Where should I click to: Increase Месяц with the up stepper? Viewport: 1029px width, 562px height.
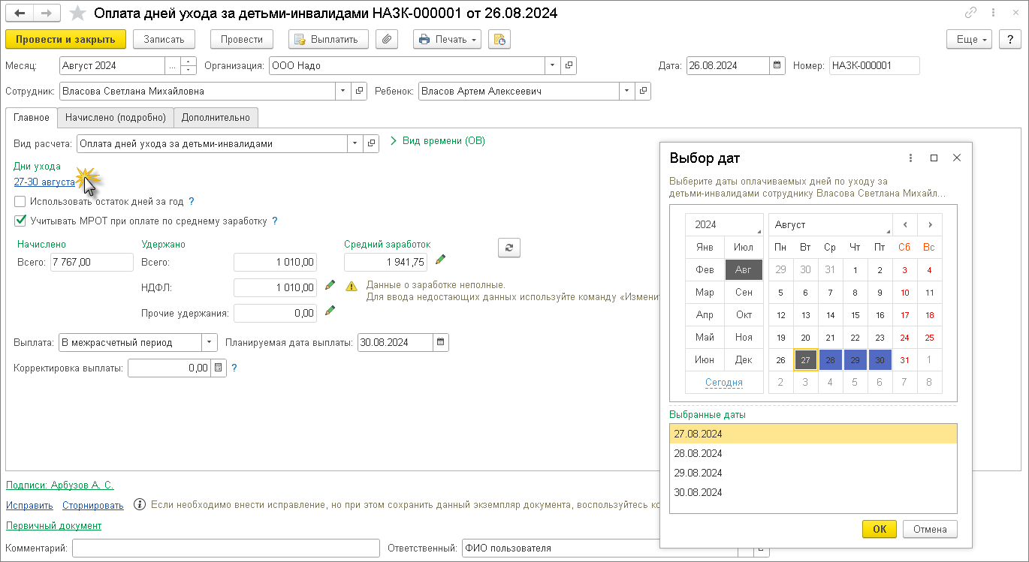tap(189, 61)
